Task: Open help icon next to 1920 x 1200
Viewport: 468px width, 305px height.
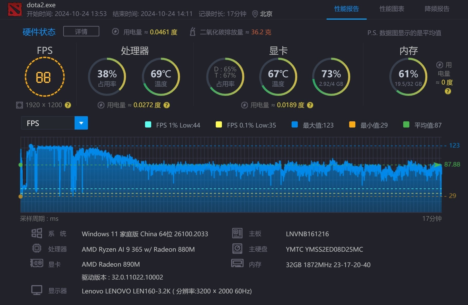Action: [x=68, y=105]
